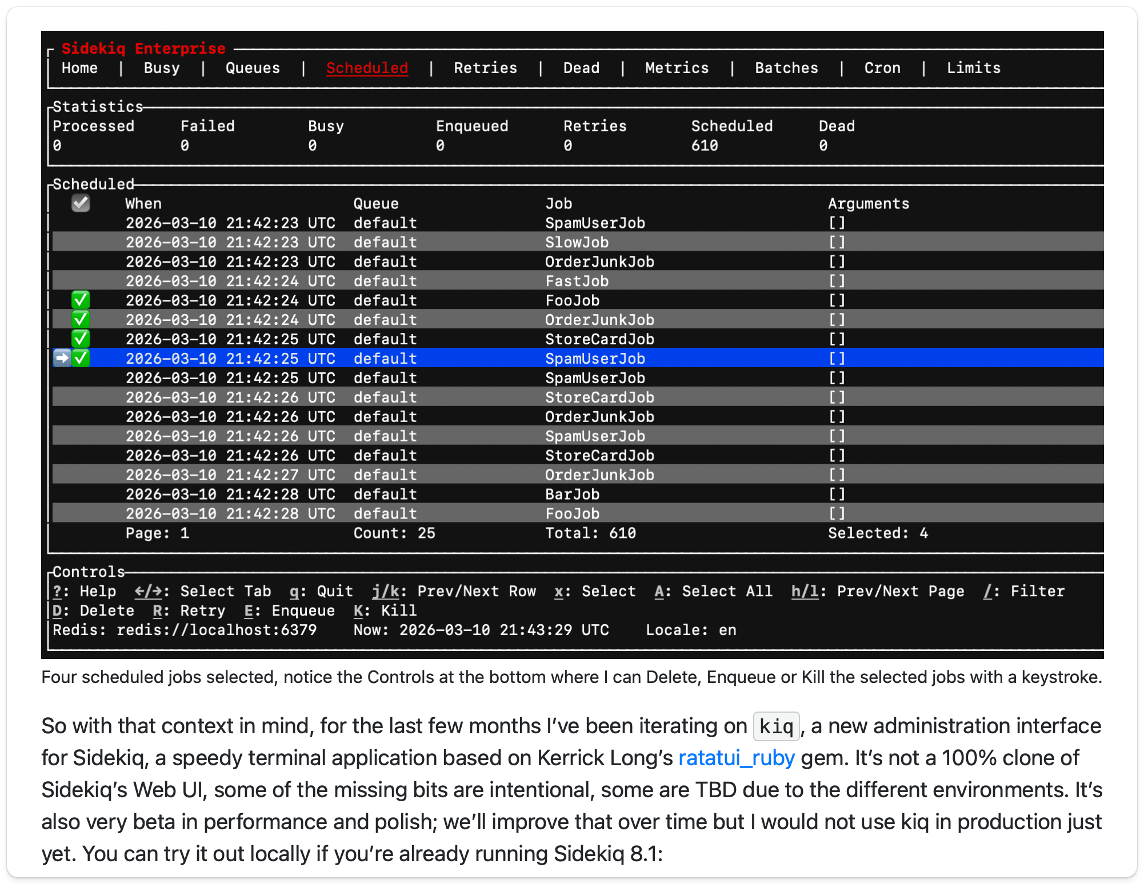The width and height of the screenshot is (1144, 884).
Task: Click the select-all checkbox in header
Action: pos(81,203)
